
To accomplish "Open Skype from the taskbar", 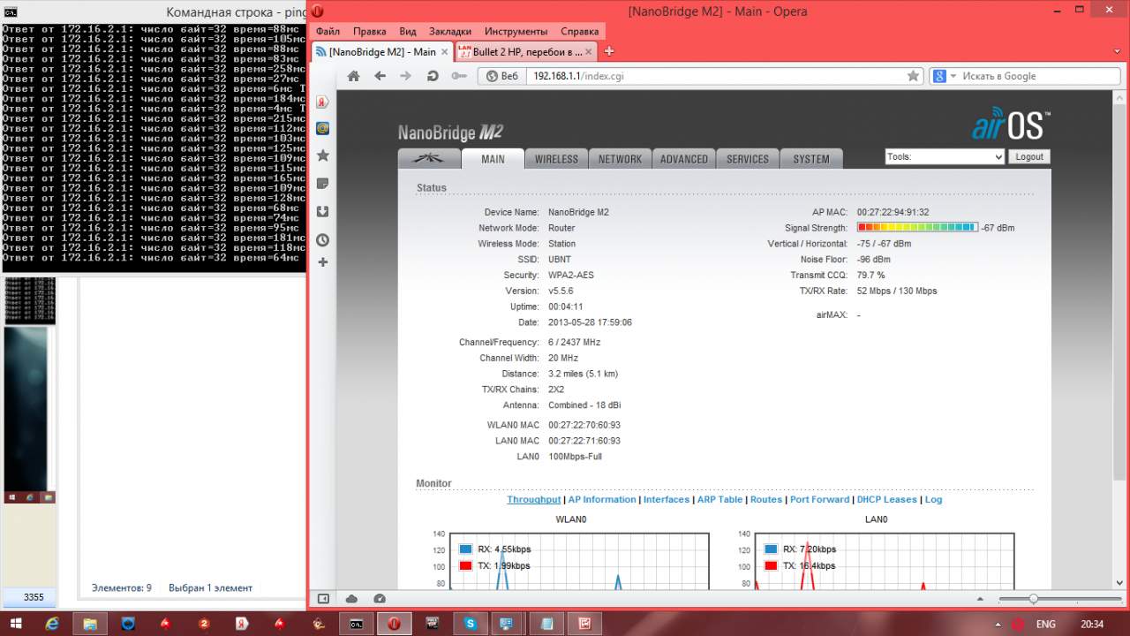I will pos(471,624).
